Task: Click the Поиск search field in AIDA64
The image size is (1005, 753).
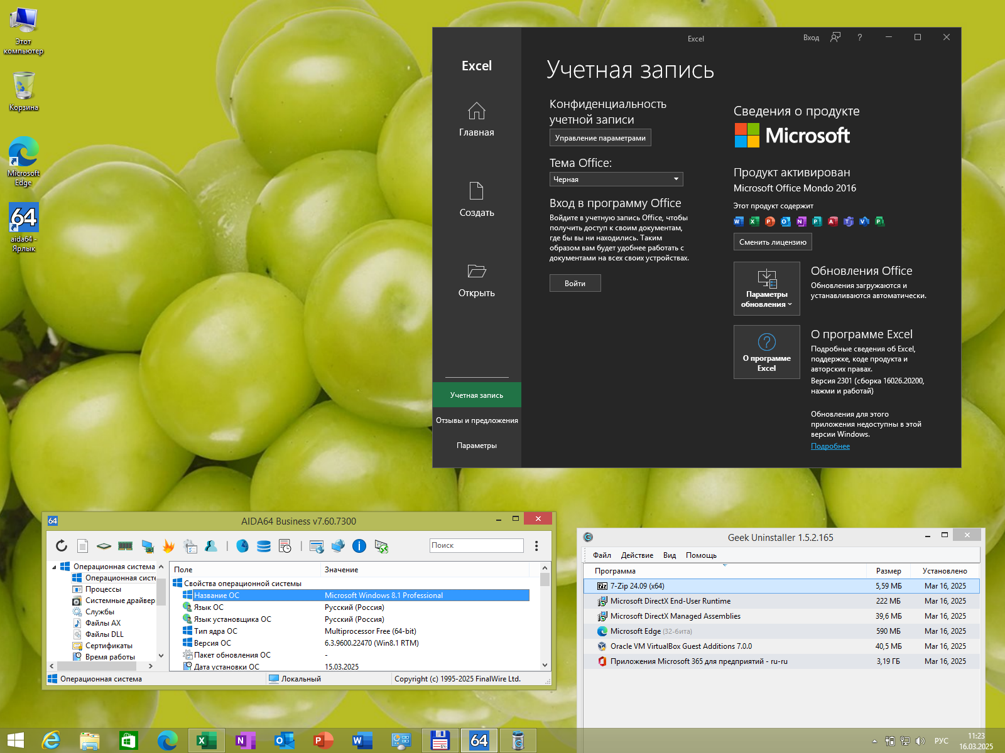Action: click(477, 545)
